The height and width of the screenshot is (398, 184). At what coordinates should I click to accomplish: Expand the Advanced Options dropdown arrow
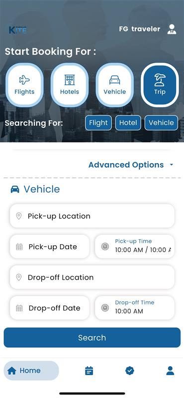point(172,165)
